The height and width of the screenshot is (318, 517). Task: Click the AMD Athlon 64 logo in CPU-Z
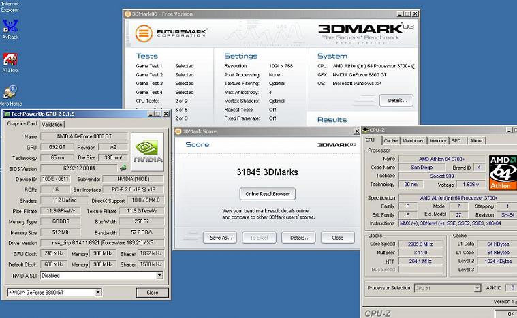(x=503, y=173)
